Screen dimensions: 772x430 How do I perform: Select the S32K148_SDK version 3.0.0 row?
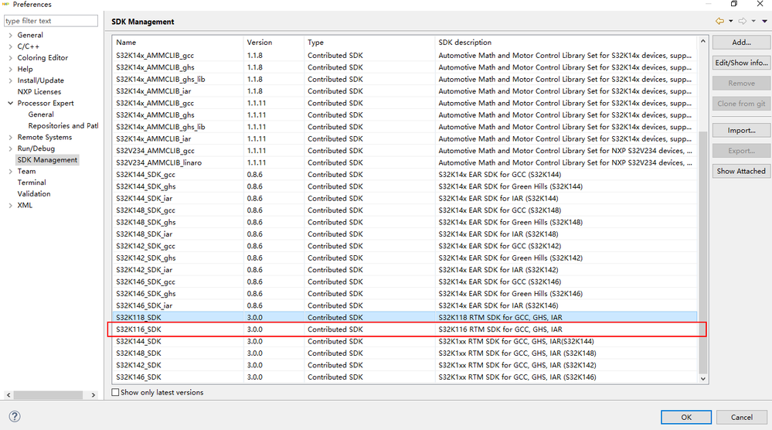[405, 353]
